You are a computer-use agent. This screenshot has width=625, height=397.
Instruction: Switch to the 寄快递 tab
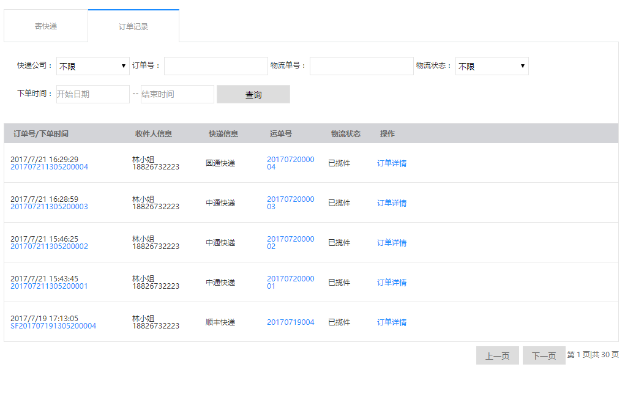coord(46,26)
